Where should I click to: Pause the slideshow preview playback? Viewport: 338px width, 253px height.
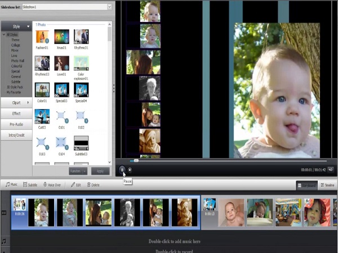pos(122,170)
